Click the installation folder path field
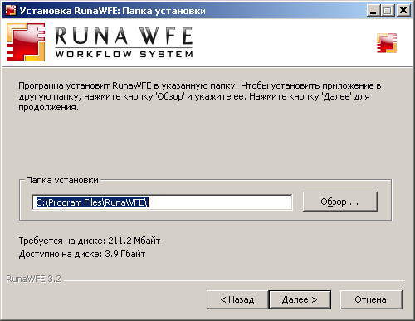 click(162, 202)
